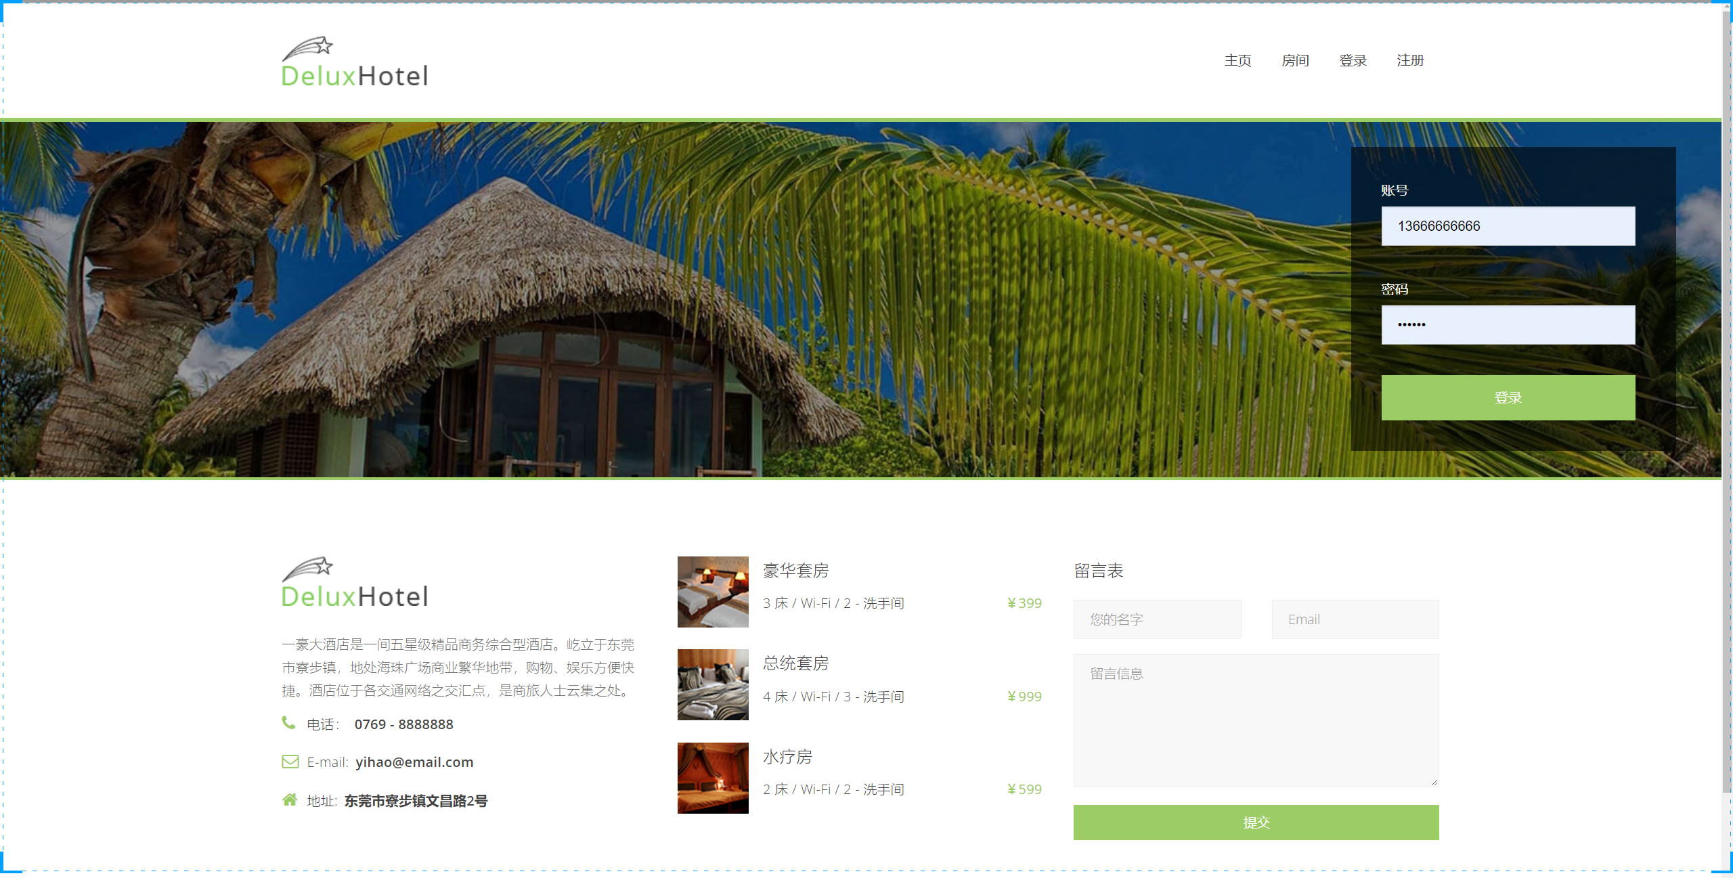View the 总统套房 room thumbnail
The image size is (1733, 878).
point(712,684)
